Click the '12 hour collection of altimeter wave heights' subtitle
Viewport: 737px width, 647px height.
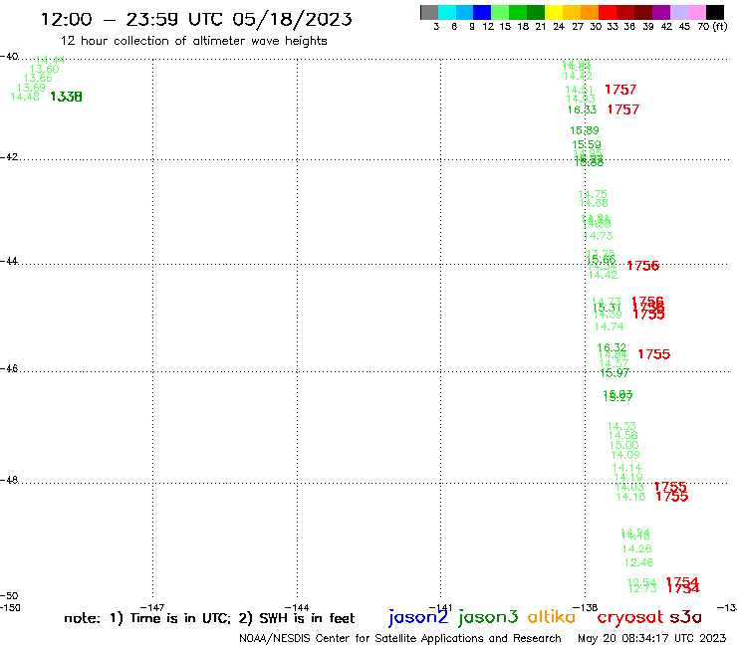[193, 41]
